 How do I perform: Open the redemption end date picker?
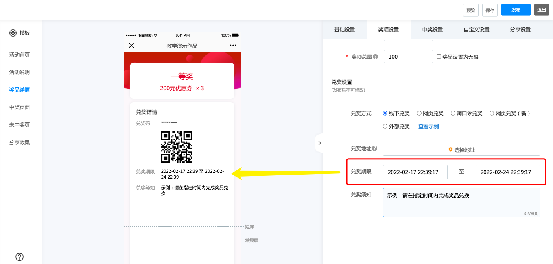coord(507,172)
